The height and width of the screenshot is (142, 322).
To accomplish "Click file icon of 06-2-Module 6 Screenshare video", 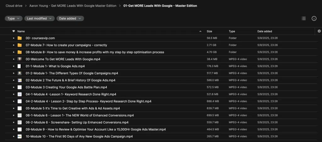I will (x=19, y=122).
